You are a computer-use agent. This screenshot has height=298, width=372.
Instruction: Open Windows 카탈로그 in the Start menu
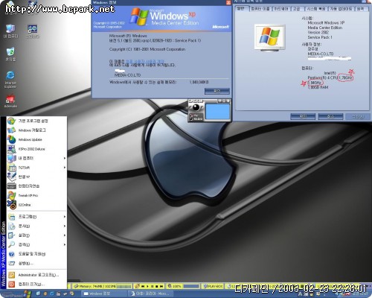tap(36, 130)
